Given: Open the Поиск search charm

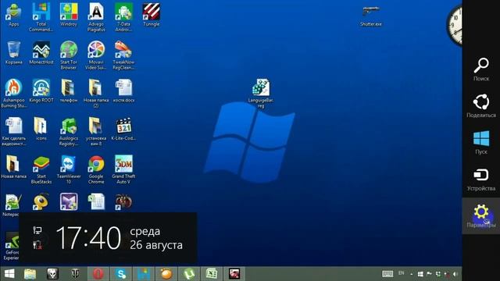Looking at the screenshot, I should [481, 69].
